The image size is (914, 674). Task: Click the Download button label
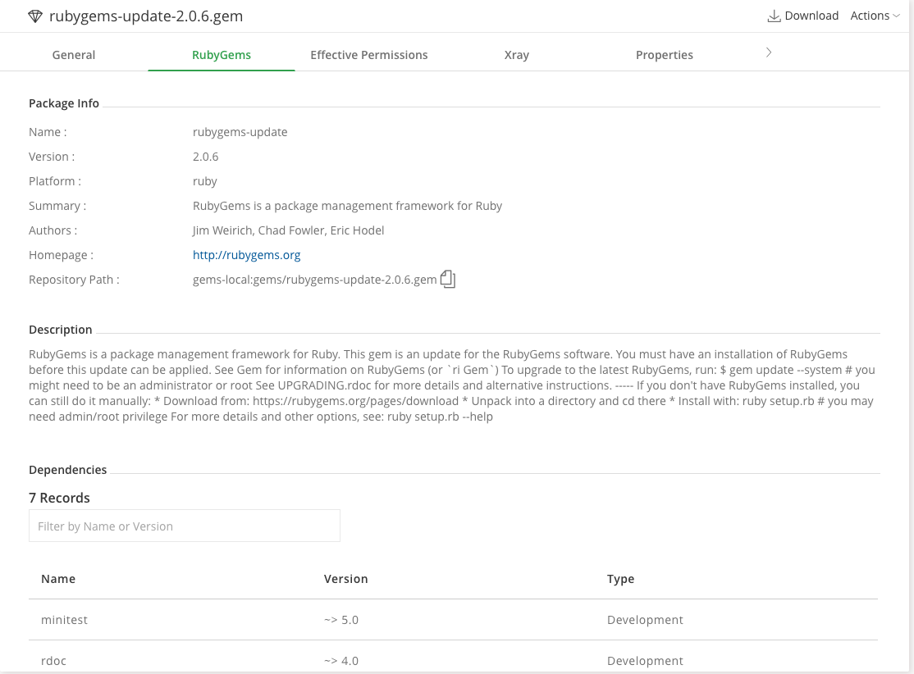(x=811, y=16)
